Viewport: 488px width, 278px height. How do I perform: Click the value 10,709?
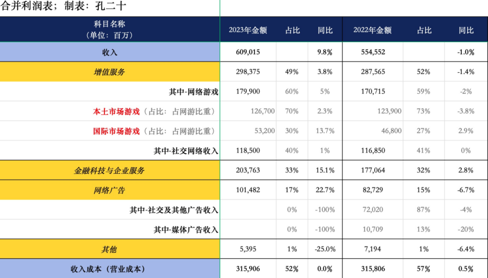373,230
